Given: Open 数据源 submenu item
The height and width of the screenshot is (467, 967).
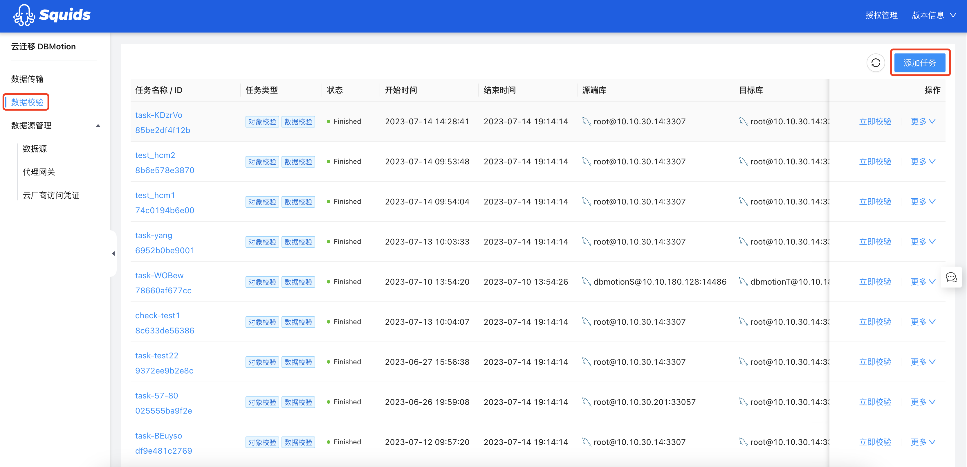Looking at the screenshot, I should click(x=35, y=149).
